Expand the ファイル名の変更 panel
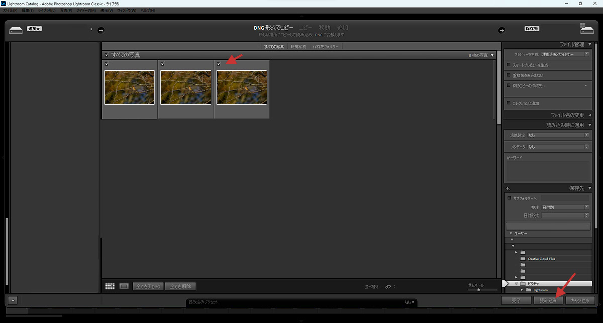Image resolution: width=603 pixels, height=323 pixels. coord(589,115)
